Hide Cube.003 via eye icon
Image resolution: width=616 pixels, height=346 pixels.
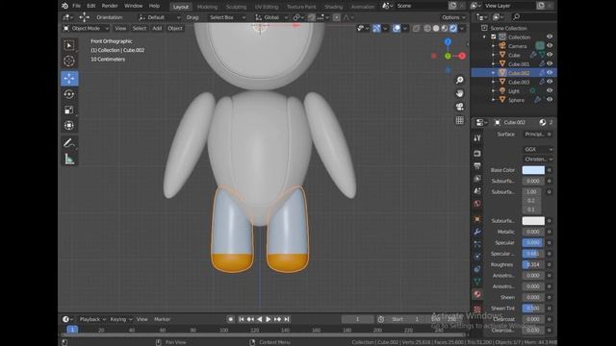point(550,82)
